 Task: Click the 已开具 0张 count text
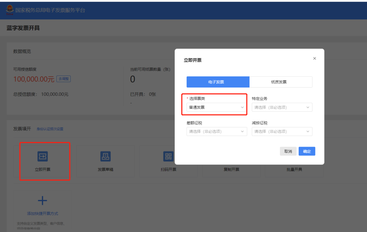[x=143, y=94]
